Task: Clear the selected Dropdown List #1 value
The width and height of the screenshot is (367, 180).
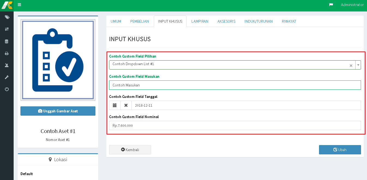Action: 351,65
